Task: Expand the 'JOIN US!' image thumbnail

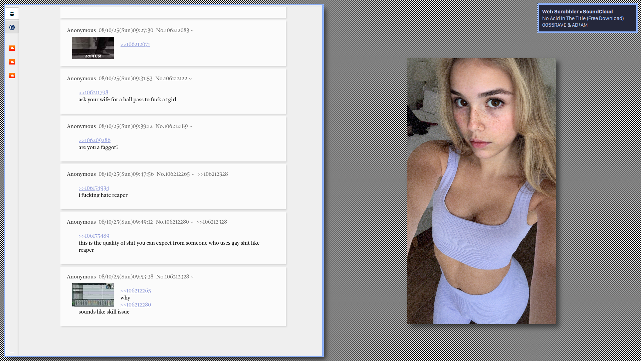Action: (93, 48)
